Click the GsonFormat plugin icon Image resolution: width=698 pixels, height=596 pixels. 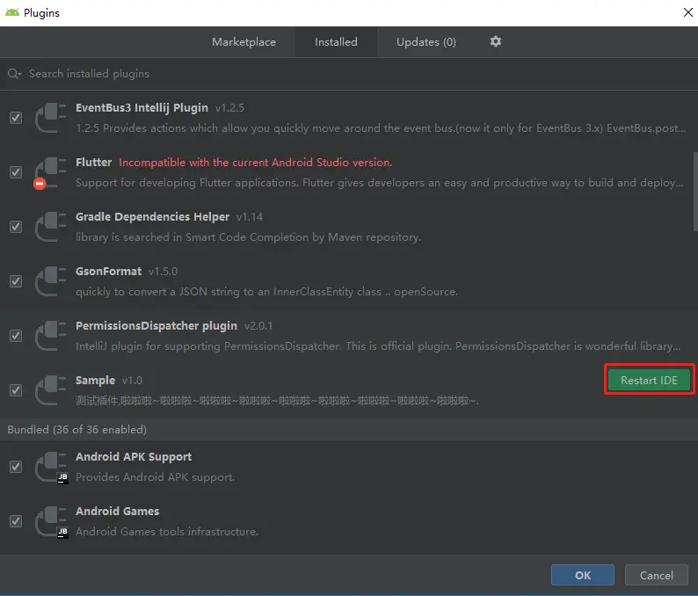pyautogui.click(x=51, y=281)
